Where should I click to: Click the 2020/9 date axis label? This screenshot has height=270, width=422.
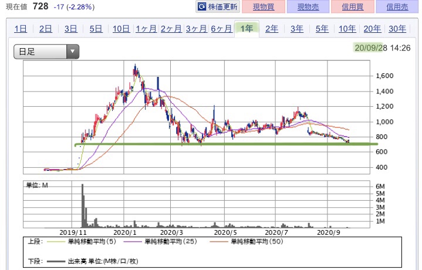tap(329, 232)
